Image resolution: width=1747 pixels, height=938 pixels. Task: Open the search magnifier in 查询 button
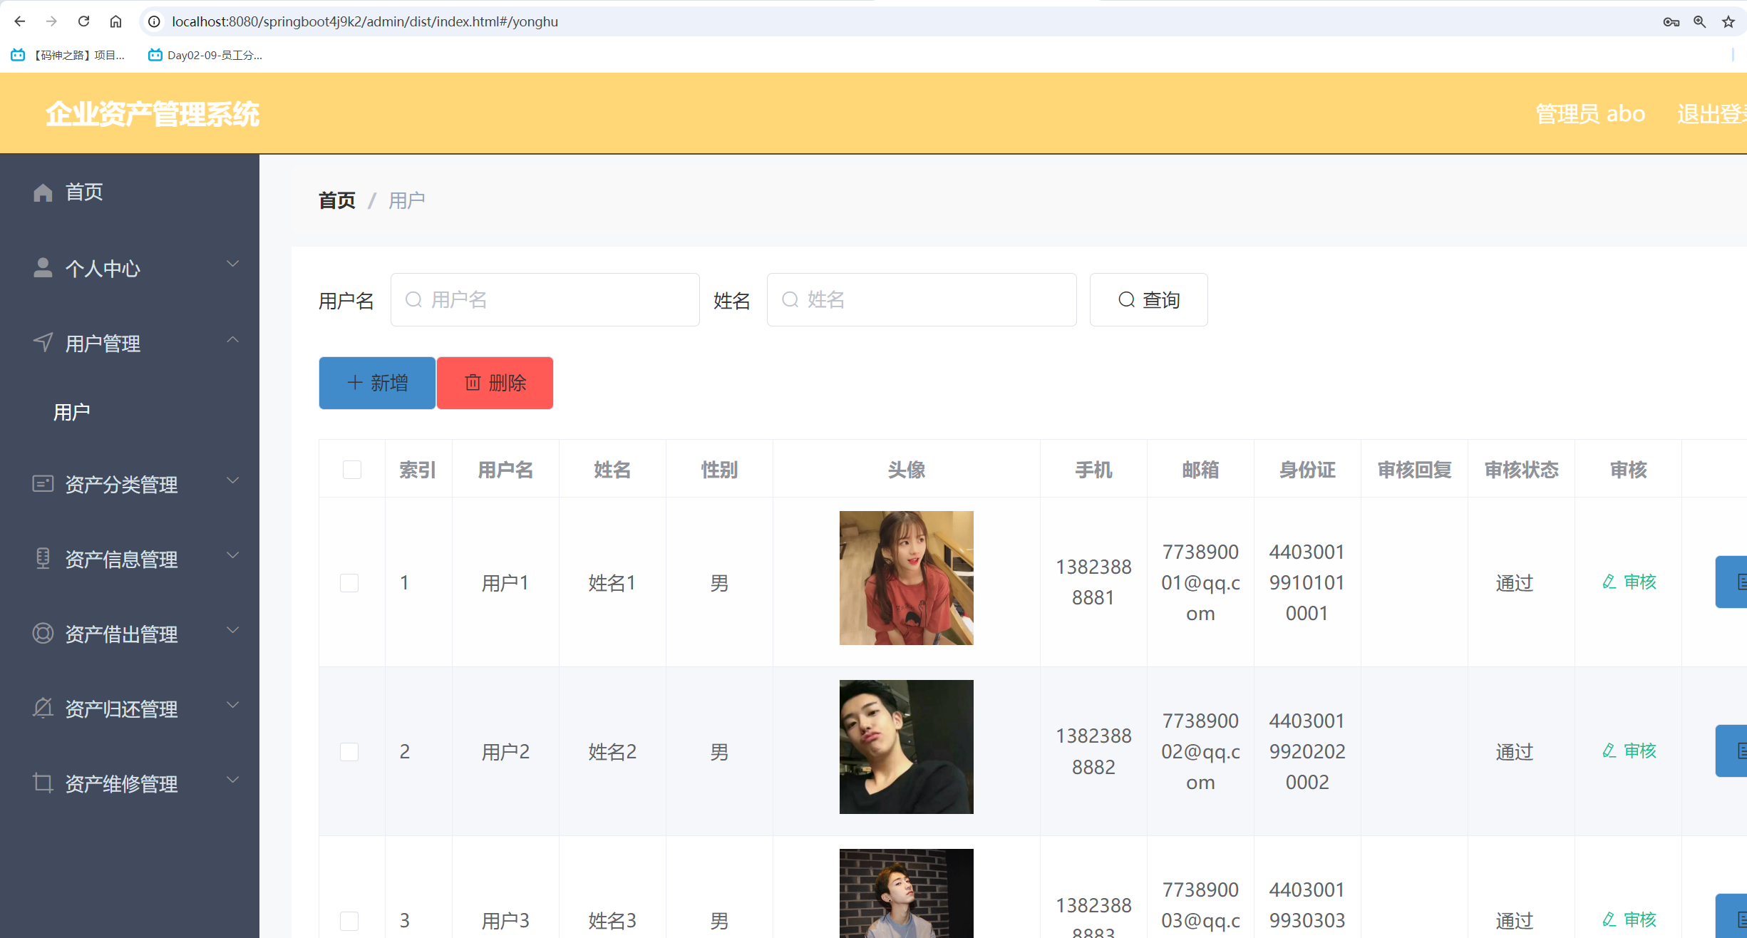coord(1126,299)
